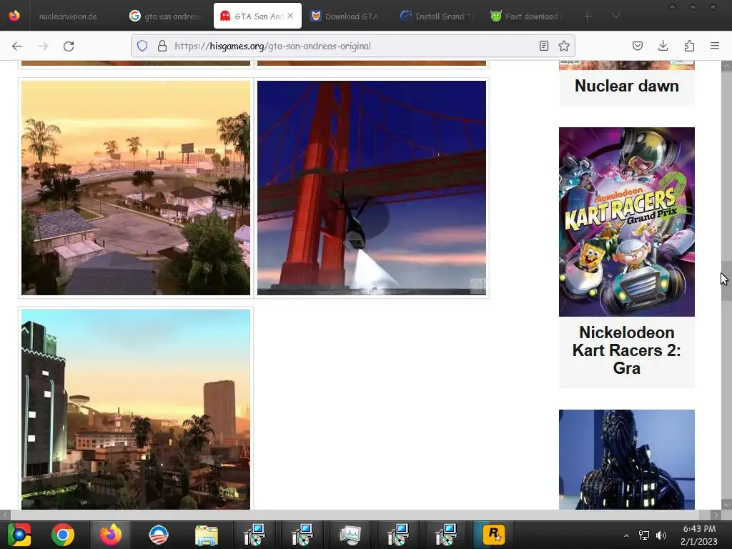Close the GTA San Andreas tab
The height and width of the screenshot is (549, 732).
290,16
